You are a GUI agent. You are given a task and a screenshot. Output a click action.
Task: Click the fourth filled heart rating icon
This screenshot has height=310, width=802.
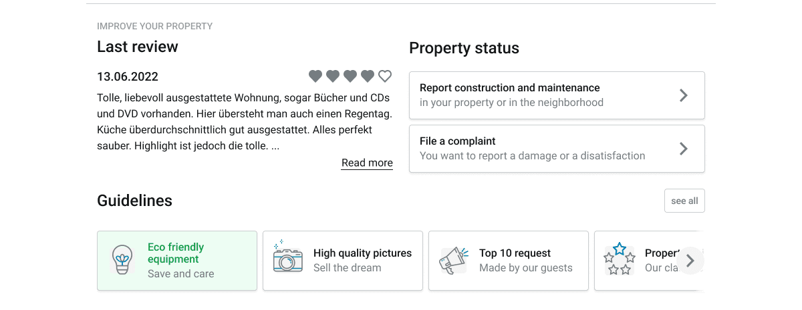click(x=368, y=77)
